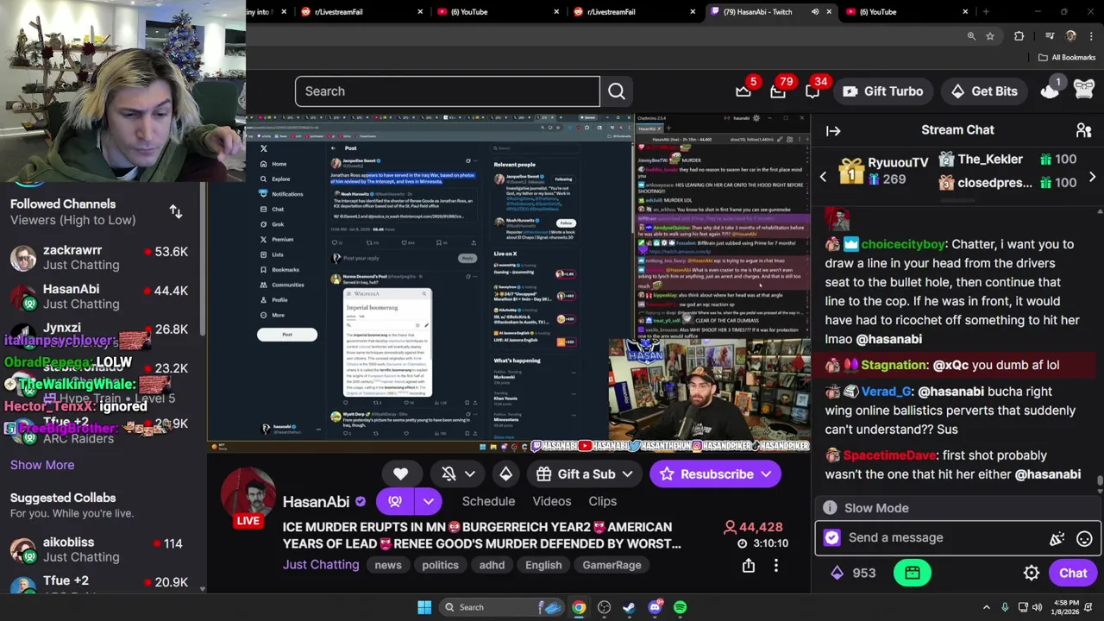The image size is (1104, 621).
Task: Click the purple stream together icon button
Action: (x=395, y=501)
